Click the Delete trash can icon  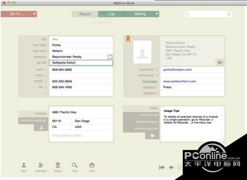point(58,165)
